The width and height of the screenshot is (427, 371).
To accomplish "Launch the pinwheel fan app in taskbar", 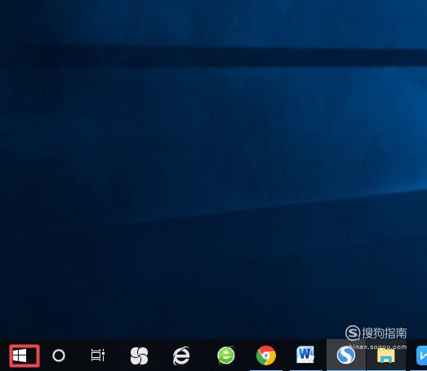I will (139, 355).
